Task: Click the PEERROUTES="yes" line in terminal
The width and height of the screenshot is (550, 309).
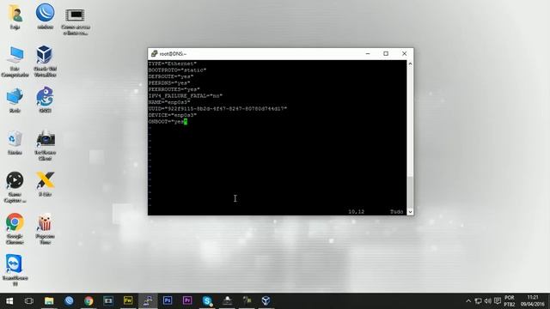Action: (x=174, y=89)
